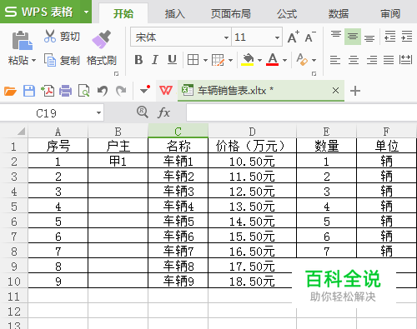Open the clear format dropdown arrow
417x329 pixels.
(314, 60)
